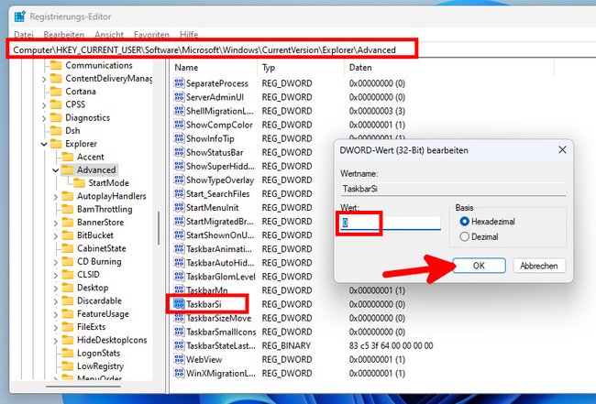Click the StartMenuInit value icon
The image size is (596, 404).
pos(179,207)
